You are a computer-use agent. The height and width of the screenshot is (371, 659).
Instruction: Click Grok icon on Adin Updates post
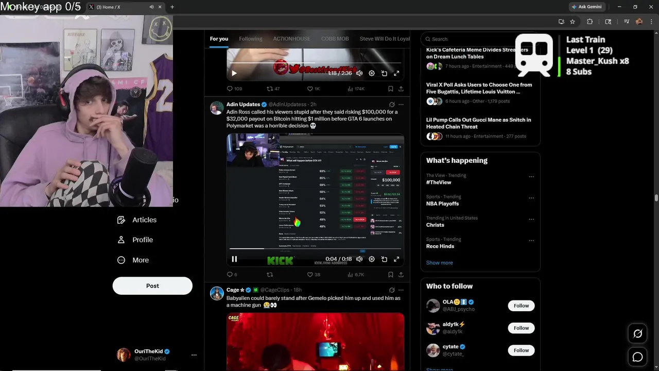(x=392, y=105)
